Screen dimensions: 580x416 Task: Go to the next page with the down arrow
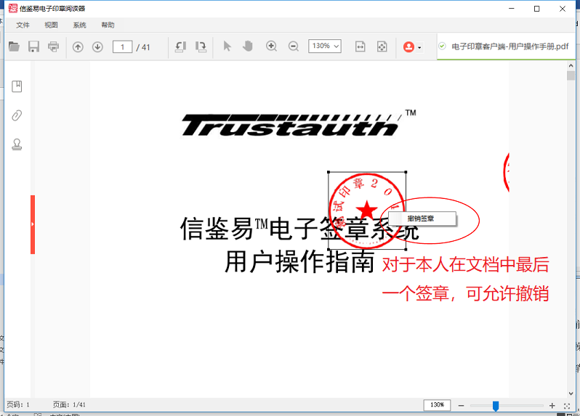[x=97, y=47]
